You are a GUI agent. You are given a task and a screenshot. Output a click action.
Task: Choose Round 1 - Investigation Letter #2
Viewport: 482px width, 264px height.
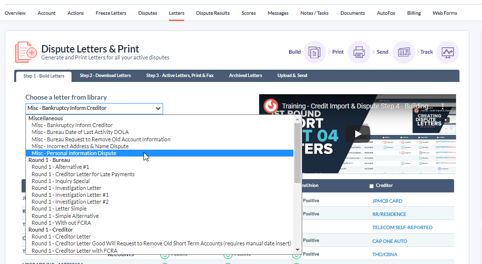tap(70, 202)
